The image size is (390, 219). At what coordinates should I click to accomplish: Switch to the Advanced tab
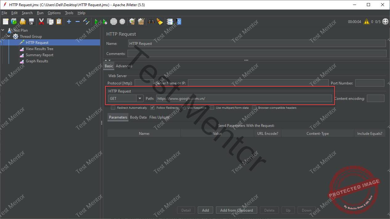(x=124, y=66)
